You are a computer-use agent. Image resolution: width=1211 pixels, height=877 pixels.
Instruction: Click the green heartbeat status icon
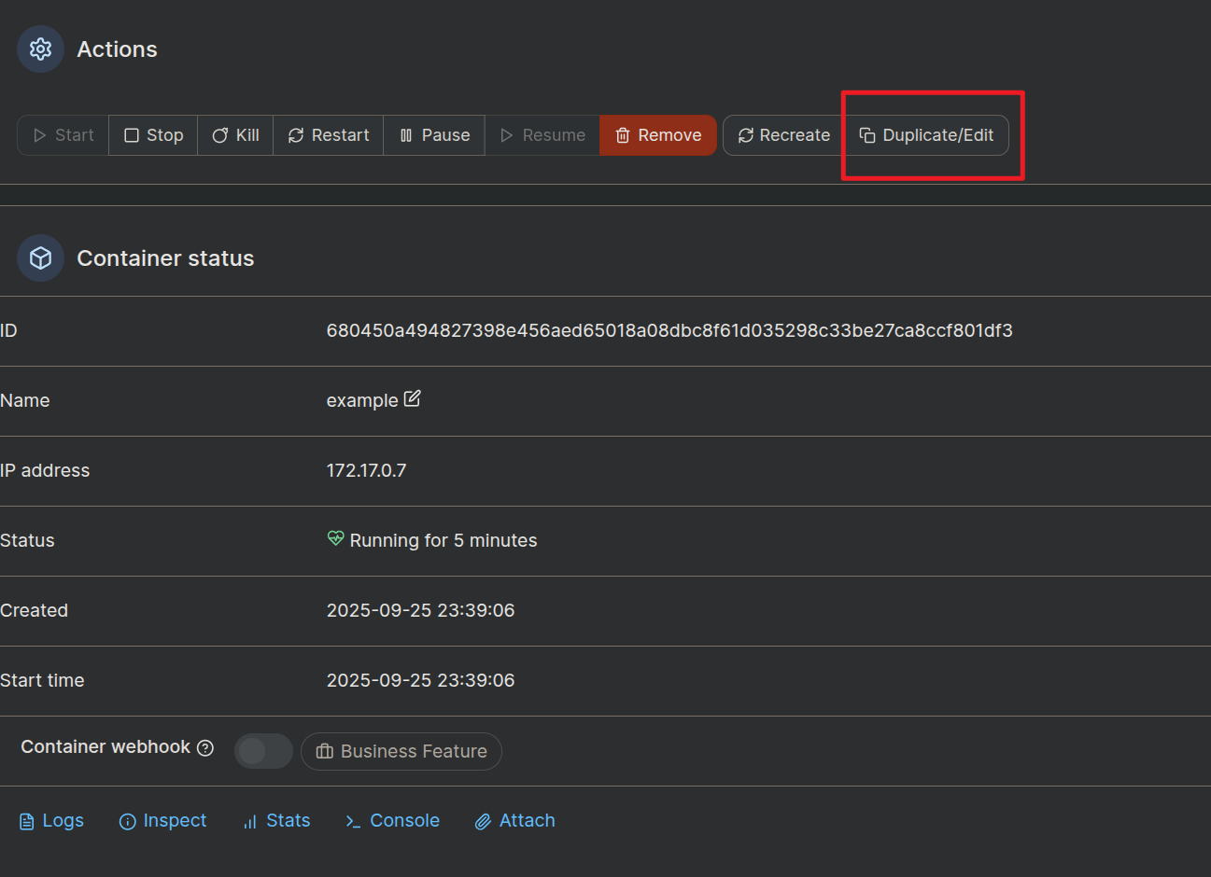(x=335, y=538)
